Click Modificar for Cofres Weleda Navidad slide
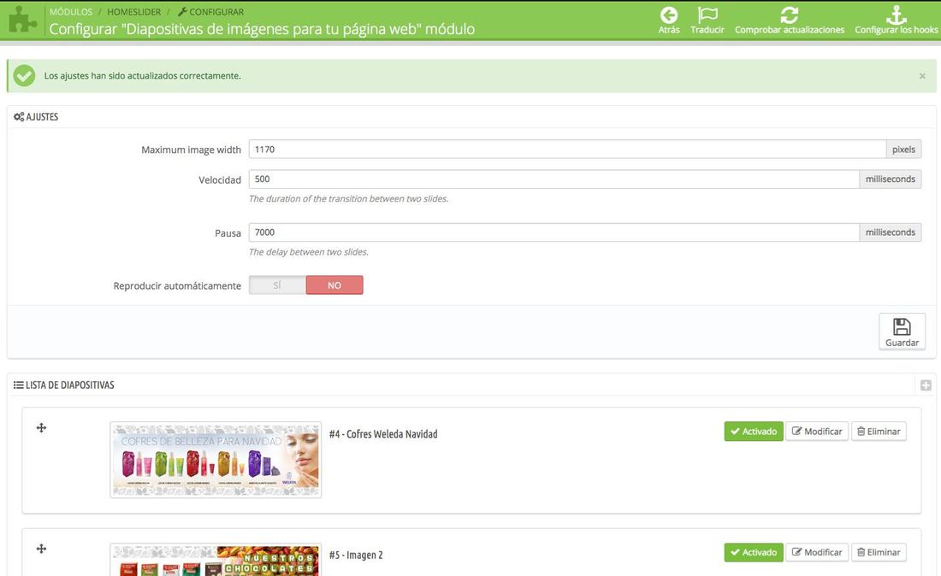941x576 pixels. coord(817,432)
